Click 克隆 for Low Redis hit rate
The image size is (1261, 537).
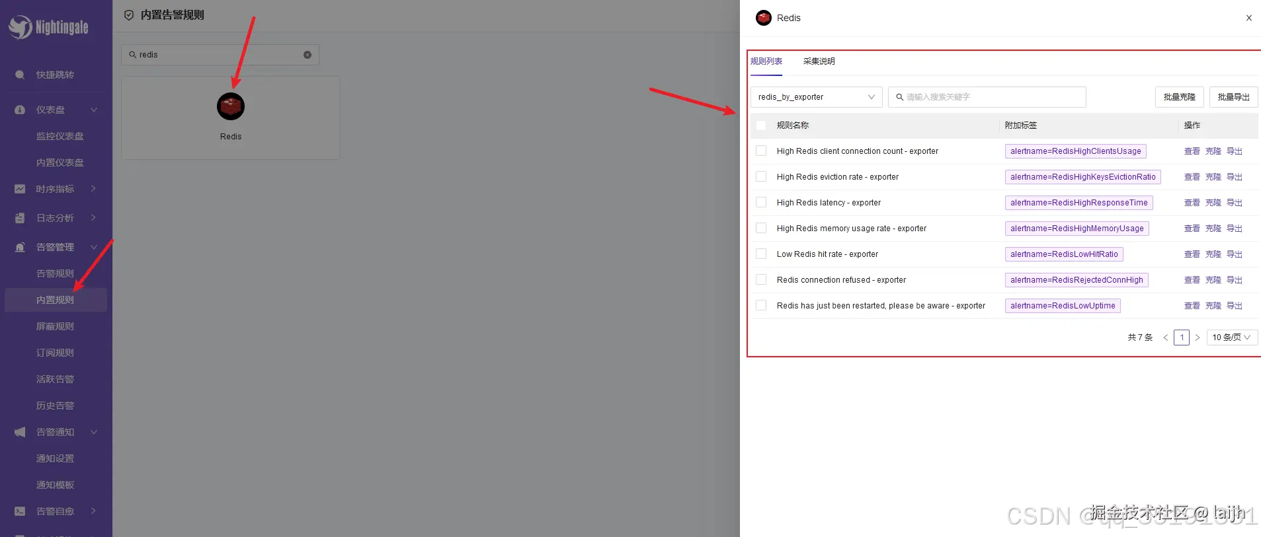pos(1213,254)
